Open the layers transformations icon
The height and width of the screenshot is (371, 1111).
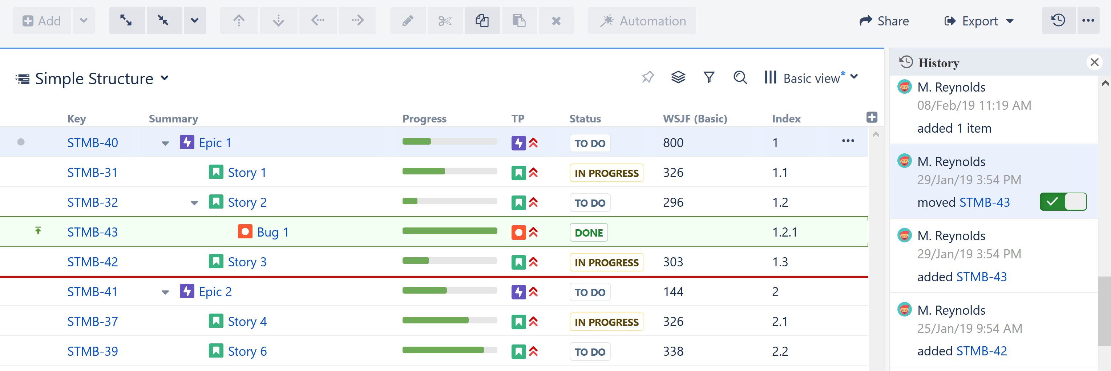678,78
